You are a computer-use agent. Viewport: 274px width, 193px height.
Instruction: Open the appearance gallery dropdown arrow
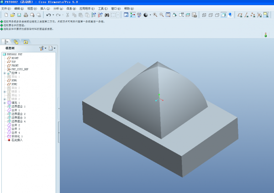[x=150, y=15]
